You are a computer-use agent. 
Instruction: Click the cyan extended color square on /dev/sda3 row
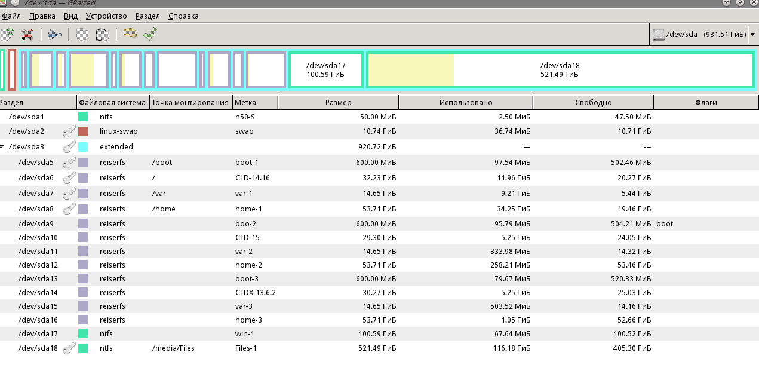pos(83,146)
